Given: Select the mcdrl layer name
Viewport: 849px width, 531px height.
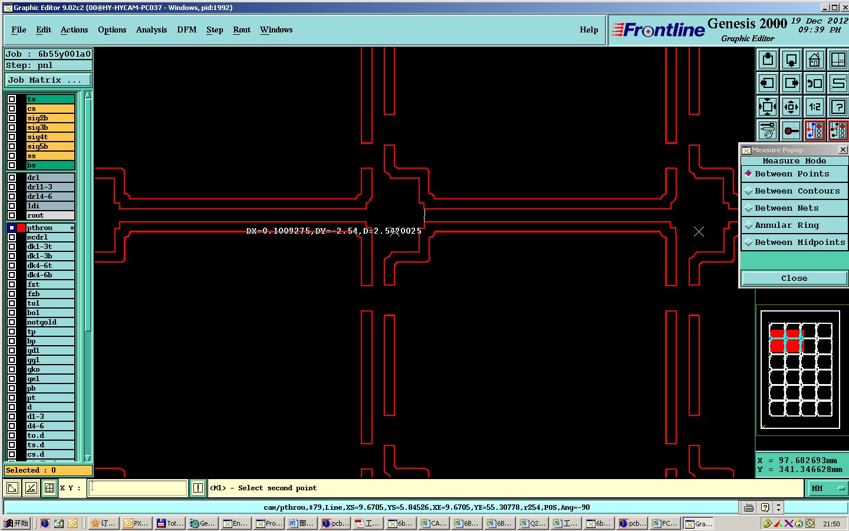Looking at the screenshot, I should [50, 237].
